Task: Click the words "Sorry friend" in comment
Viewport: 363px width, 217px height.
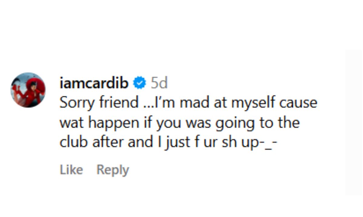Action: tap(99, 102)
